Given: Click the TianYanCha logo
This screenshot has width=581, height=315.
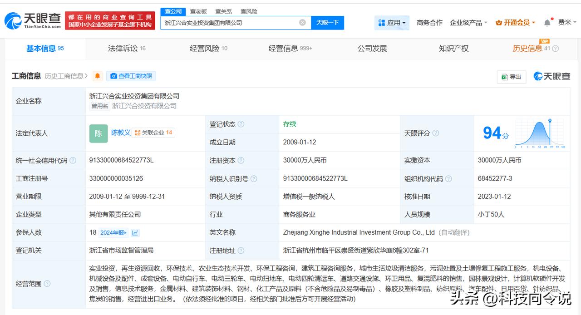Looking at the screenshot, I should [33, 20].
